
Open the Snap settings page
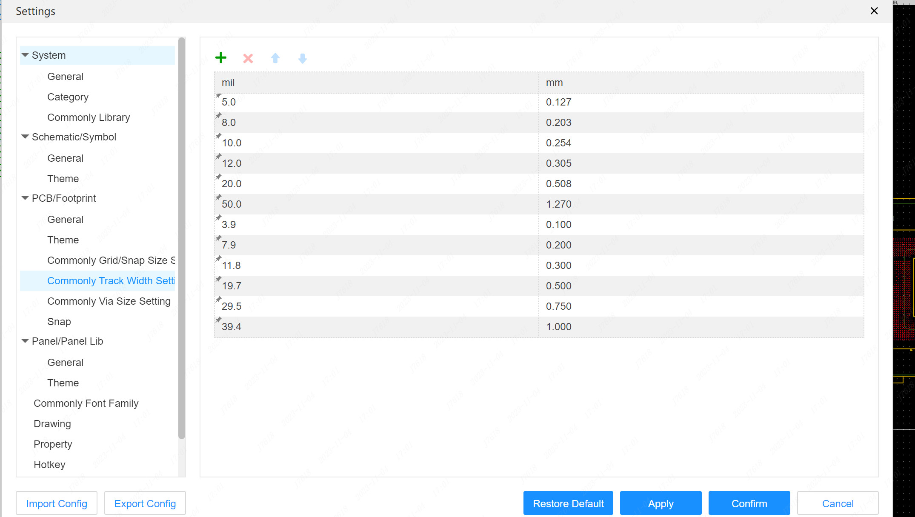coord(59,322)
